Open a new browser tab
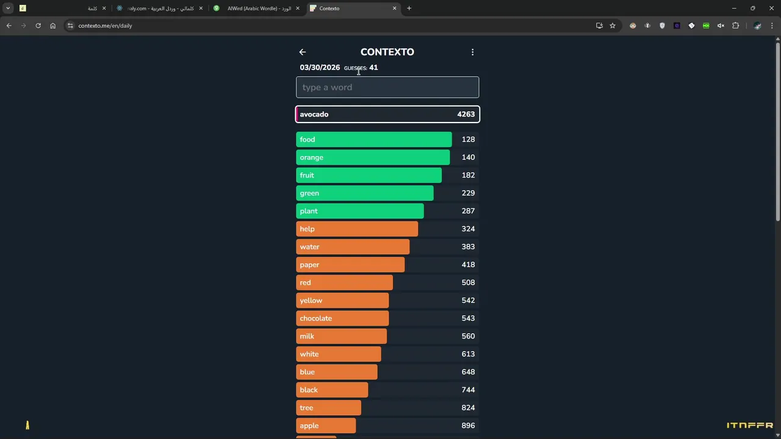This screenshot has height=439, width=781. (409, 9)
